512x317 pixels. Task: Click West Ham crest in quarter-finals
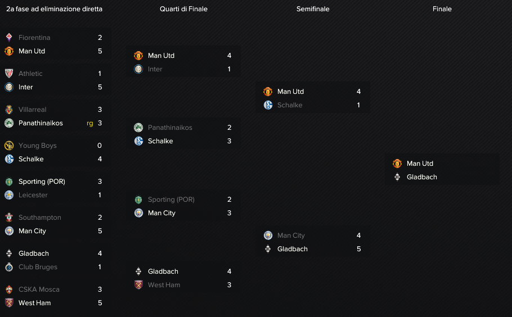(138, 285)
